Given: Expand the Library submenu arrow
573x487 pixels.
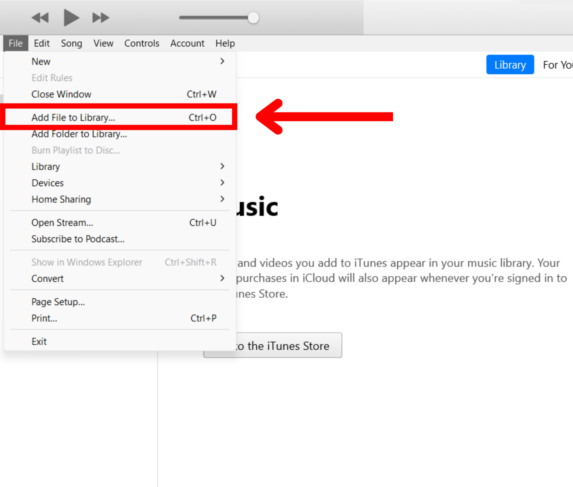Looking at the screenshot, I should (x=222, y=167).
